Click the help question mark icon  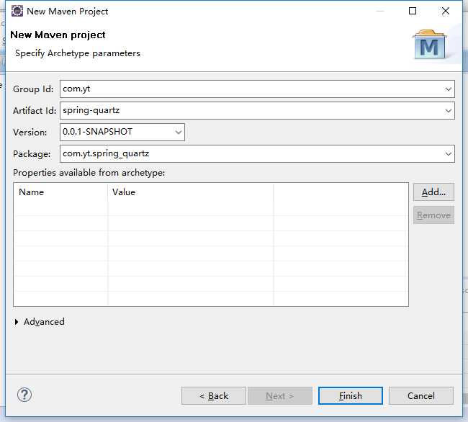(24, 395)
